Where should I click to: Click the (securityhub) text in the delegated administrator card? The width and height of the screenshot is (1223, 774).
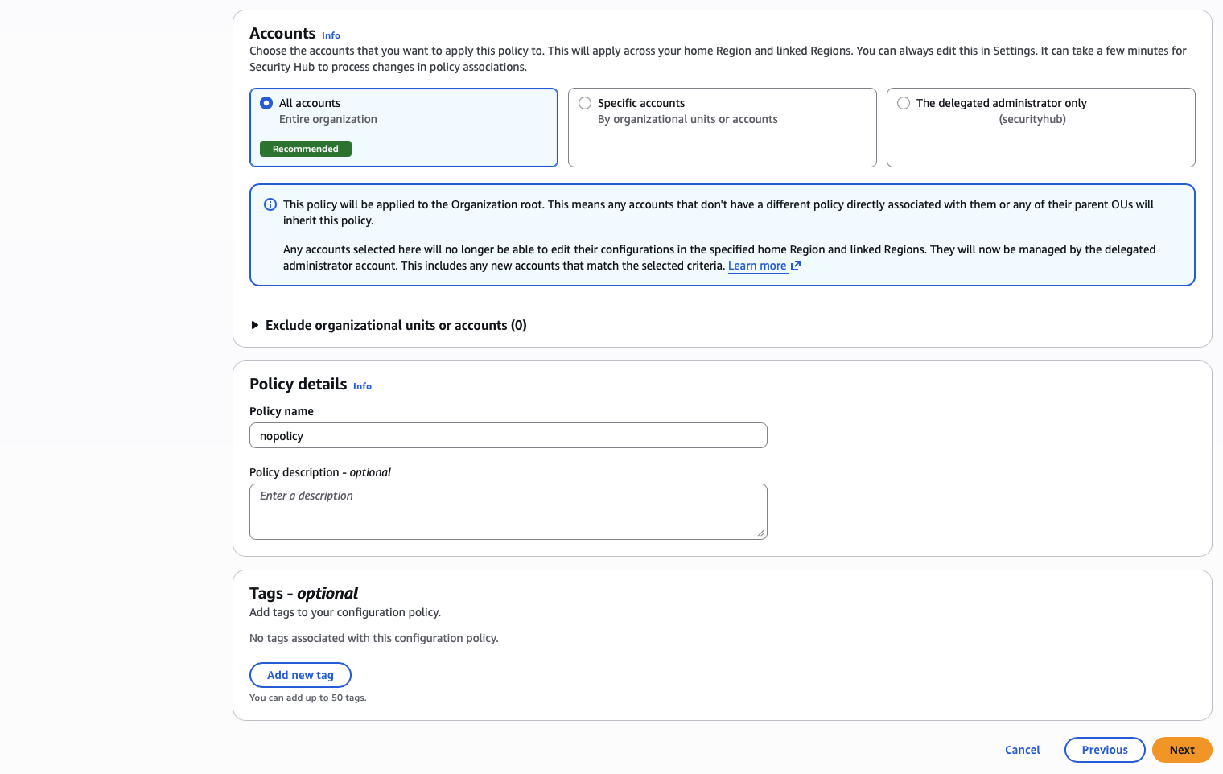click(1032, 119)
